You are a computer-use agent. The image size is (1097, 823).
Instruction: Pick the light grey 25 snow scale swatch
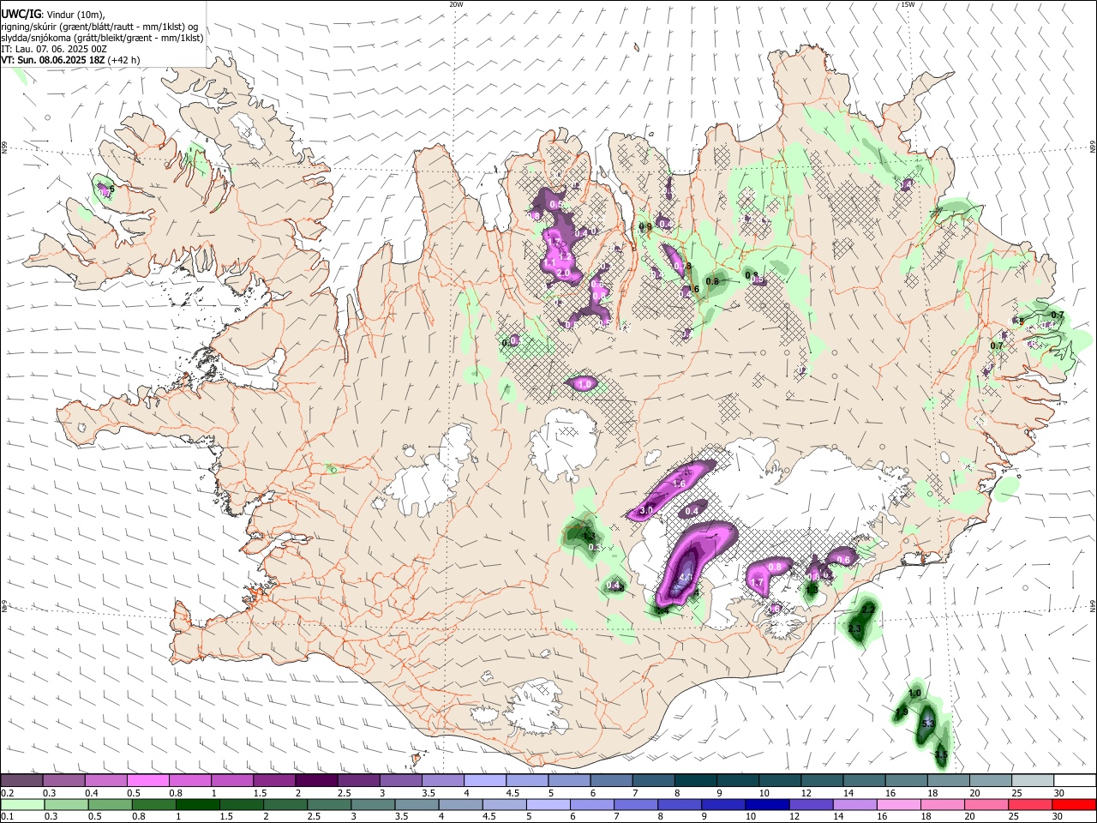coord(1033,781)
